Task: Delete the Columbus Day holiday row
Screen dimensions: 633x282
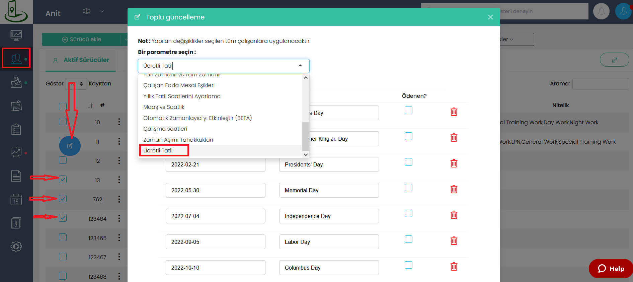Action: point(454,267)
